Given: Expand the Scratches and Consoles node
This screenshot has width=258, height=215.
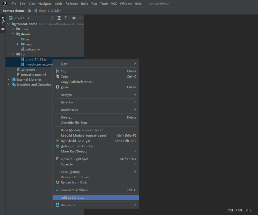Looking at the screenshot, I should 9,85.
